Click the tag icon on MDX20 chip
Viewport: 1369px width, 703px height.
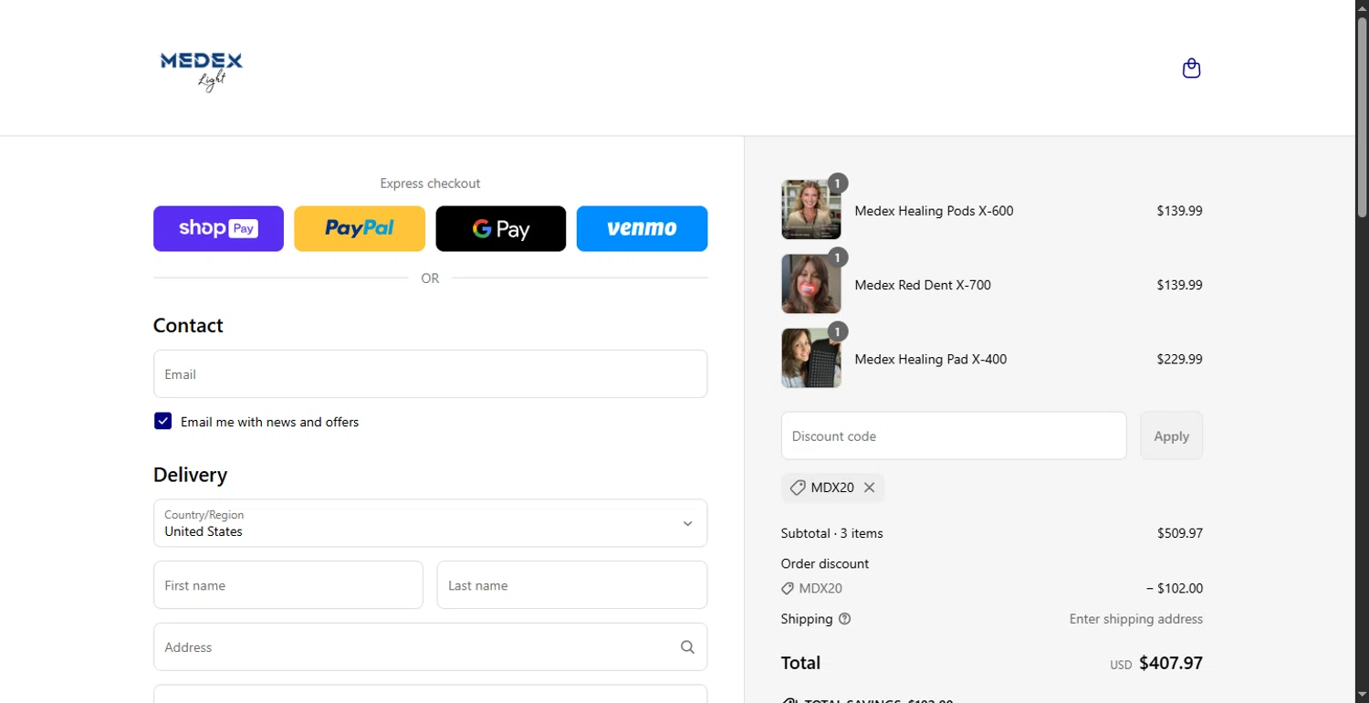click(797, 488)
